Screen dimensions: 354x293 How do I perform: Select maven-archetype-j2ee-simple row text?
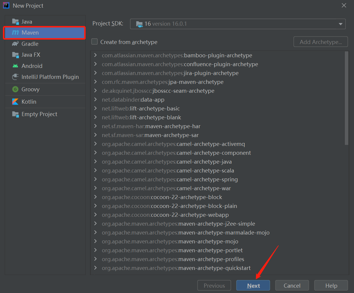pos(178,224)
